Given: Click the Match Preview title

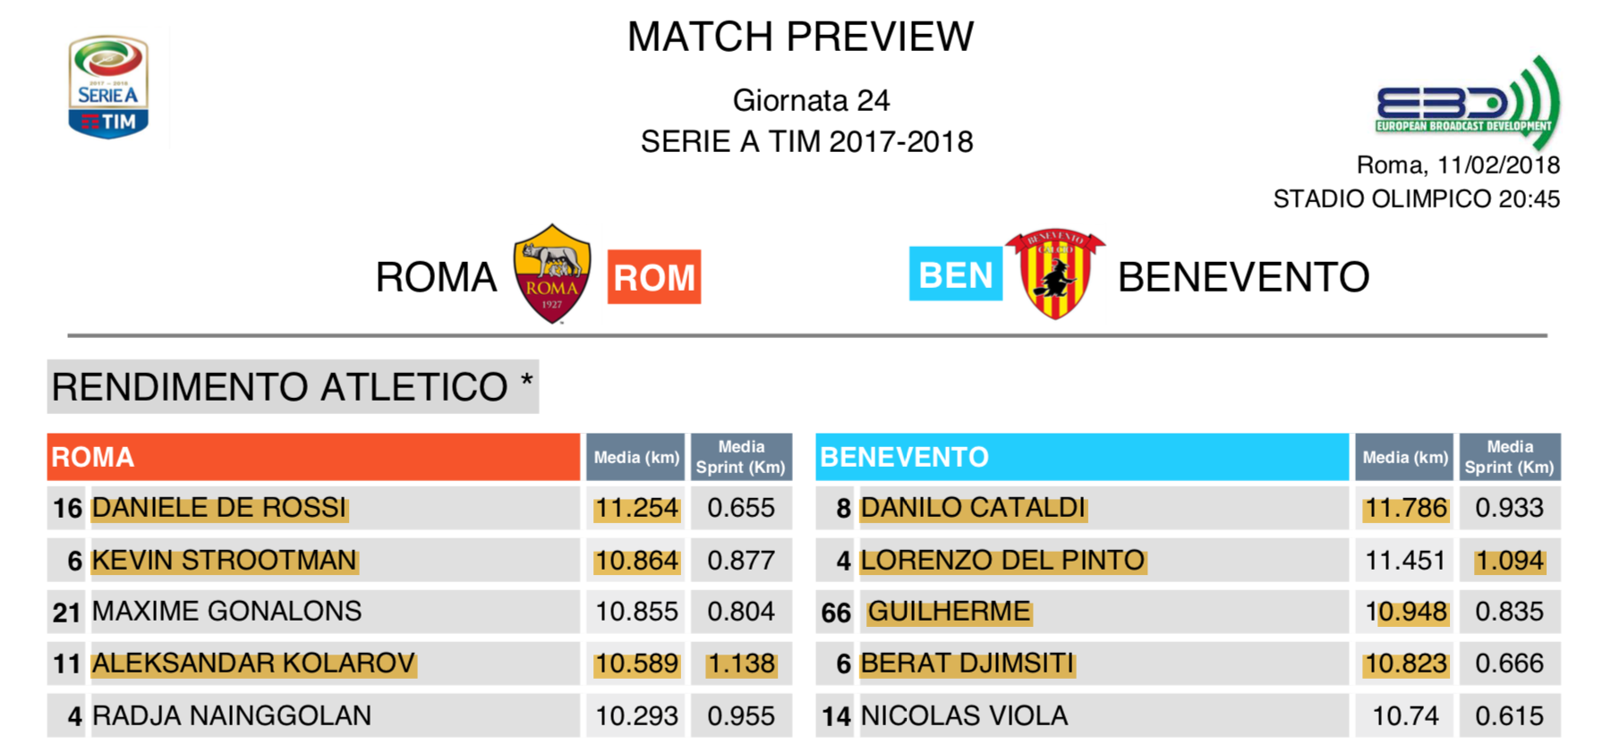Looking at the screenshot, I should click(800, 37).
